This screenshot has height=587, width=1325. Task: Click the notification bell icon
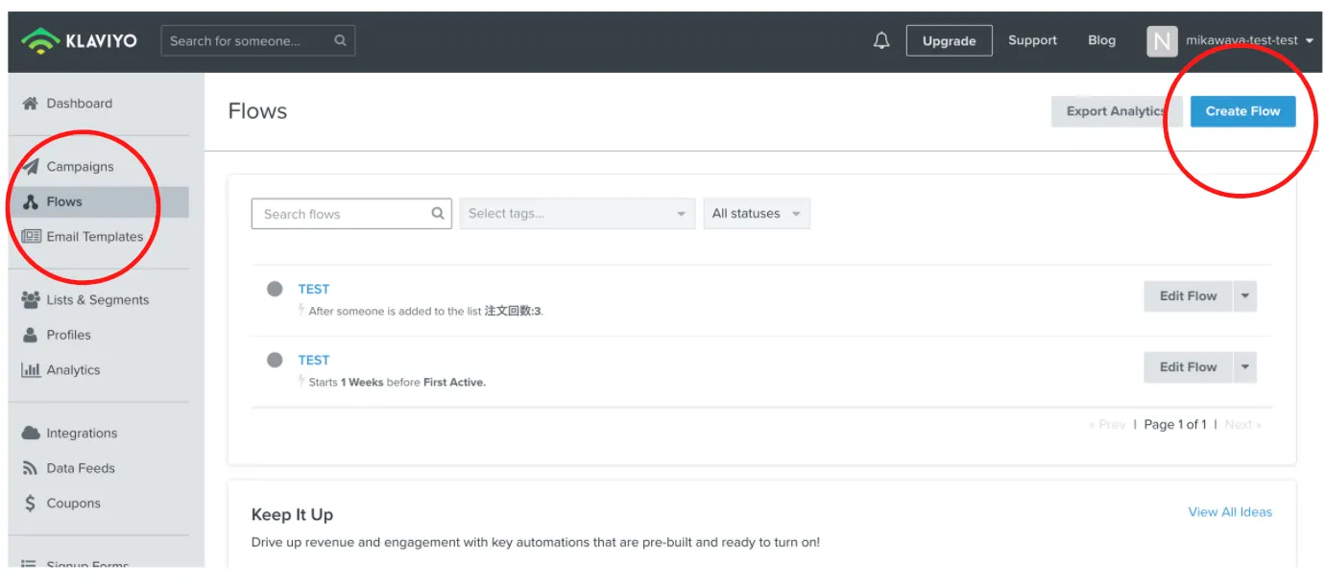881,40
